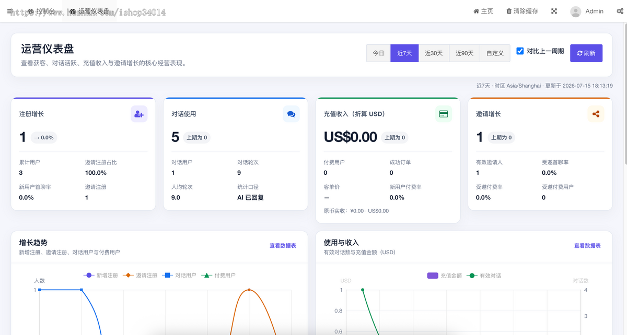The image size is (627, 335).
Task: Click the orange 邀请注册 peak data point
Action: 249,290
